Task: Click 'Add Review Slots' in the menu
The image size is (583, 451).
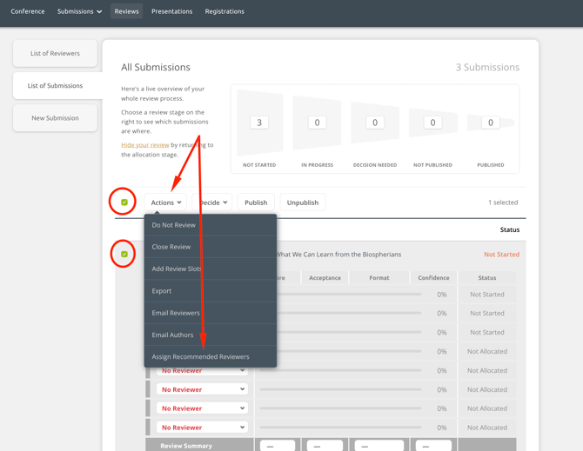Action: (177, 269)
